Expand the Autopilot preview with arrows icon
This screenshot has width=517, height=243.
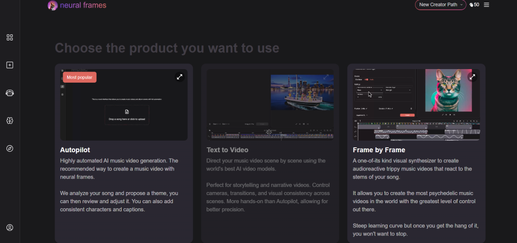point(179,77)
